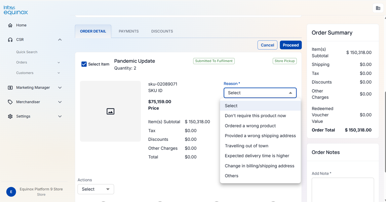This screenshot has width=386, height=202.
Task: Choose Travelling out of town
Action: coord(260,146)
